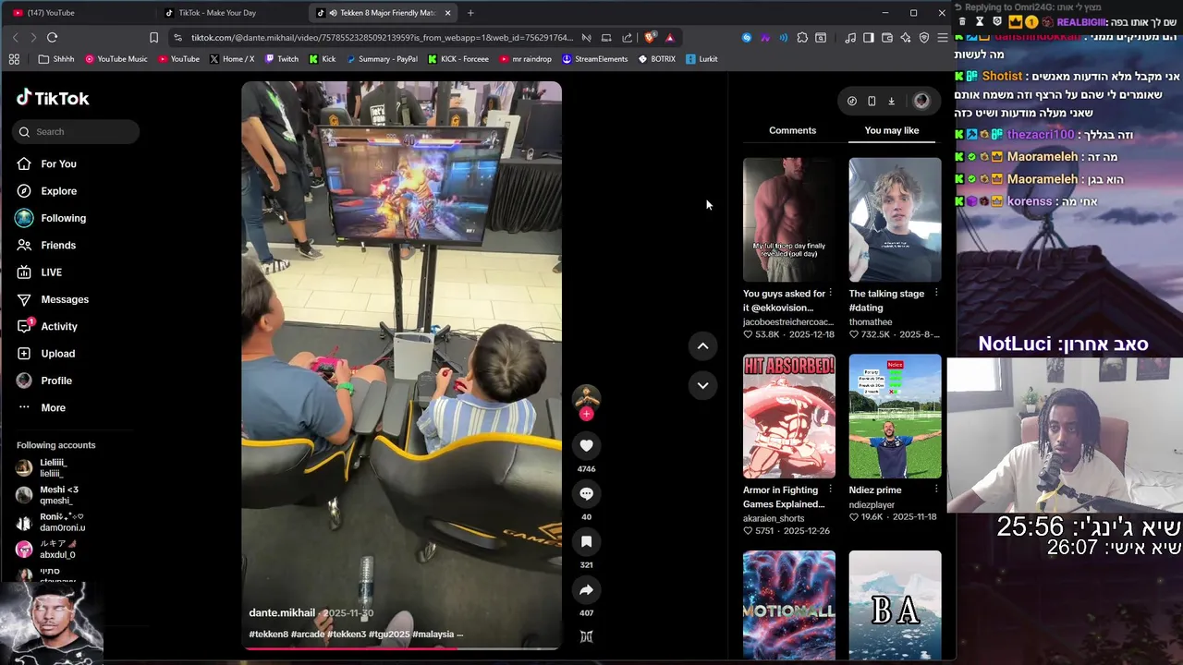Click the main Tekken video player
This screenshot has width=1183, height=665.
pyautogui.click(x=401, y=365)
